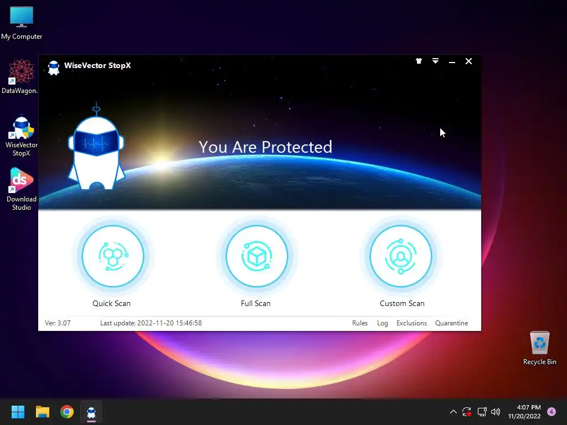Open the Log link

point(383,323)
